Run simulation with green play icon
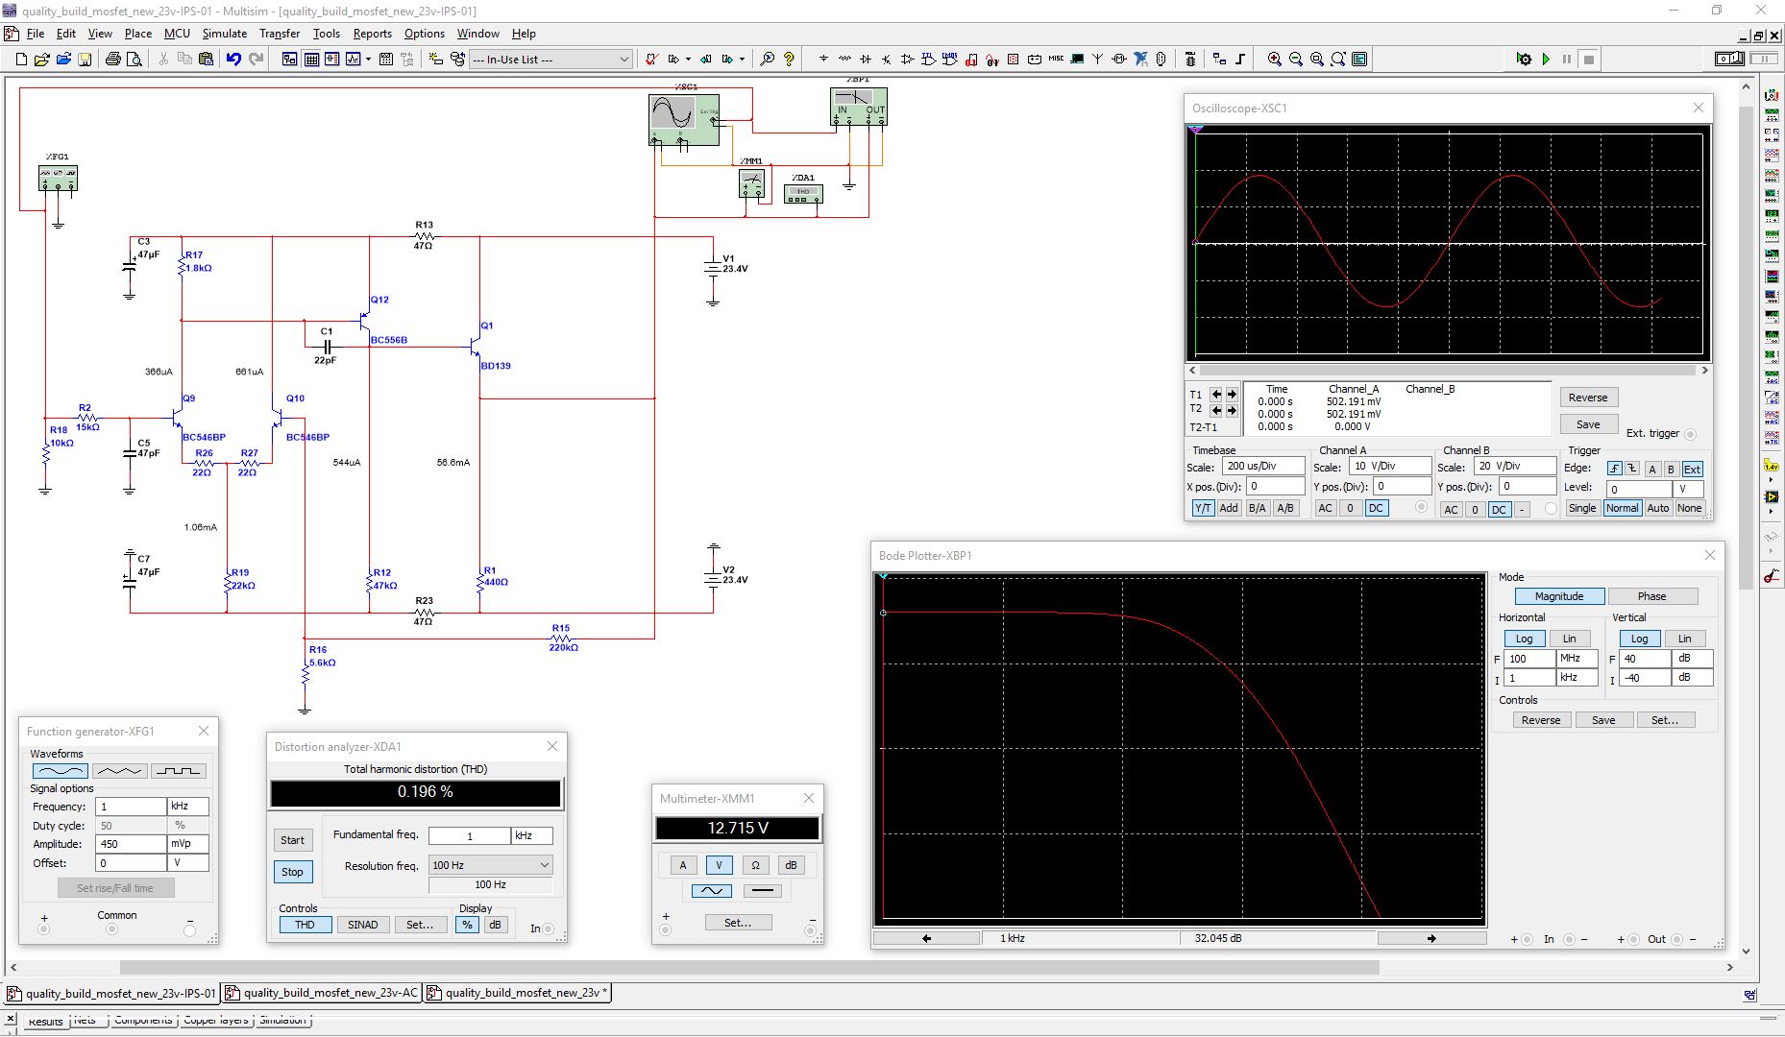Image resolution: width=1785 pixels, height=1037 pixels. pos(1546,60)
